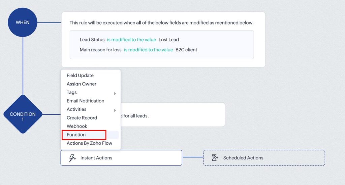Select the CONDITION 1 diamond node
The height and width of the screenshot is (185, 345).
tap(23, 114)
